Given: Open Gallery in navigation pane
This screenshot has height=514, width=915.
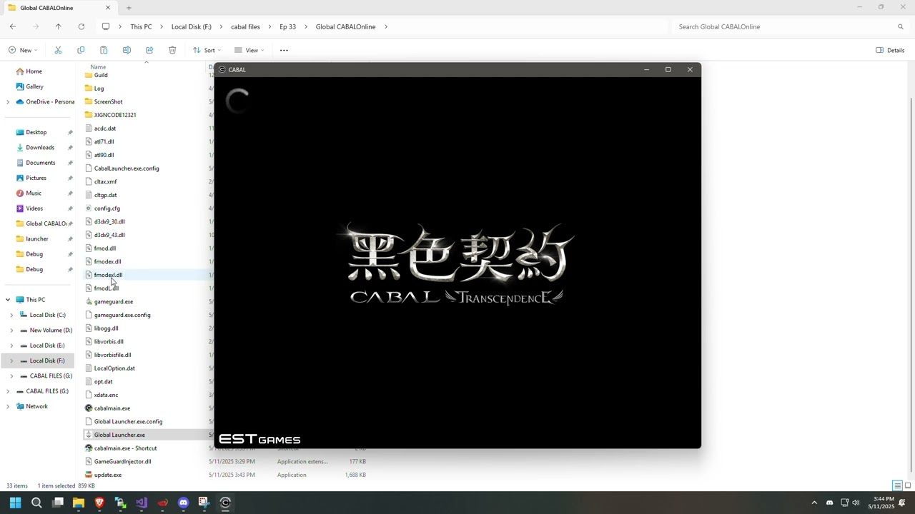Looking at the screenshot, I should [34, 86].
